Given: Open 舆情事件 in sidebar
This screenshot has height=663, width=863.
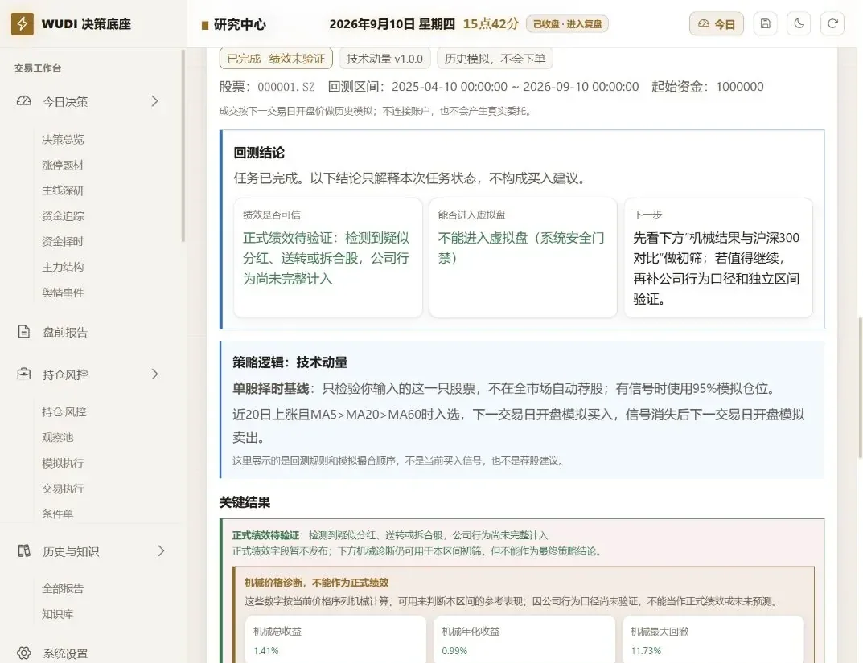Looking at the screenshot, I should [x=63, y=292].
